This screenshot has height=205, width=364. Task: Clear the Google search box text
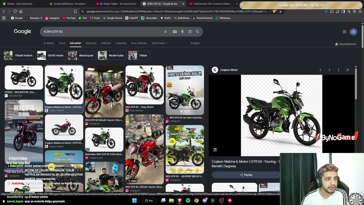165,32
